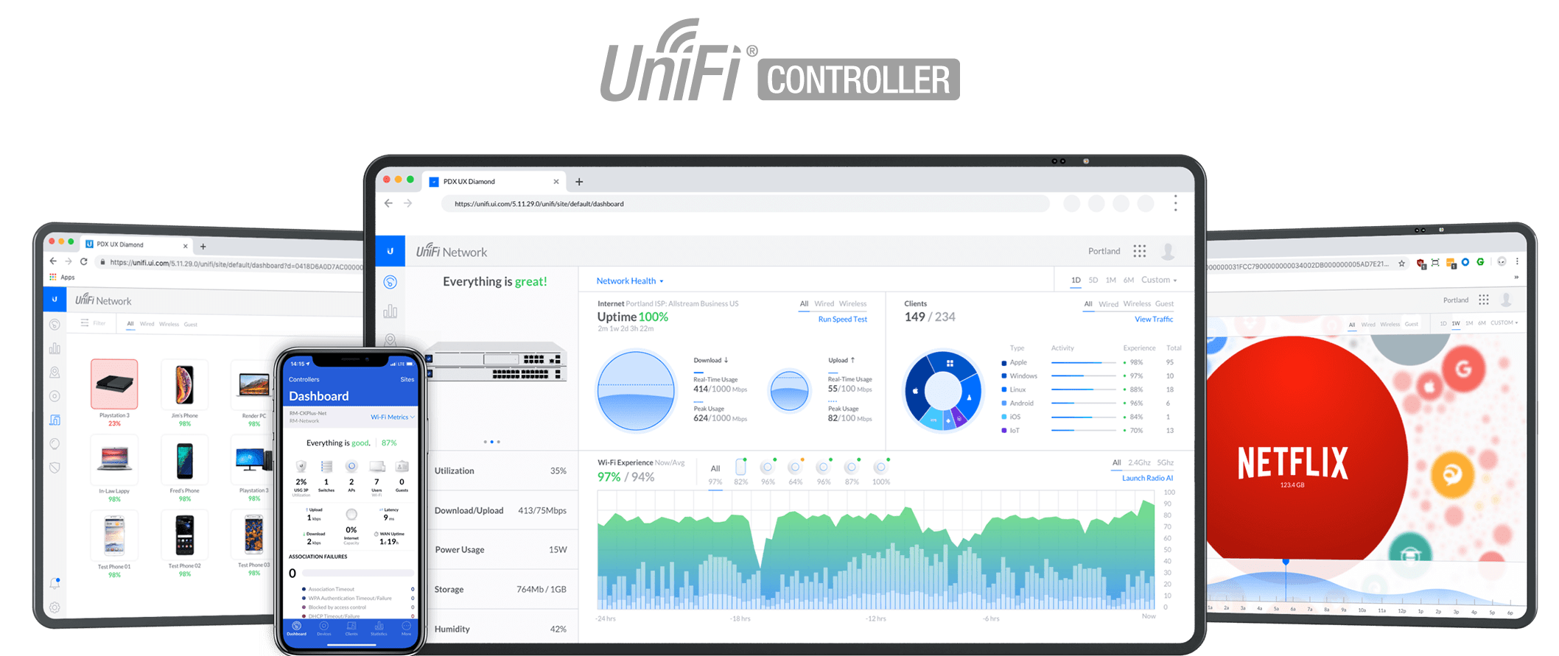Select the 64% access point in Wi-Fi Experience
The width and height of the screenshot is (1559, 656).
coord(795,471)
